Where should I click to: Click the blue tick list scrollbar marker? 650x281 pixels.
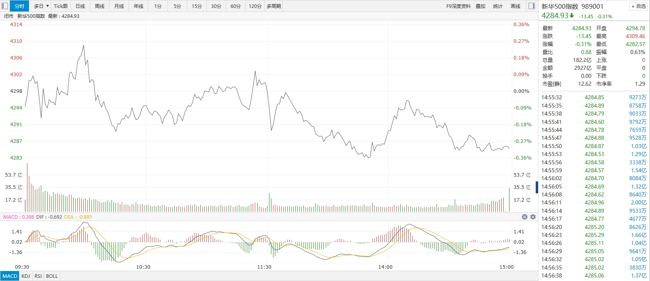pyautogui.click(x=537, y=187)
